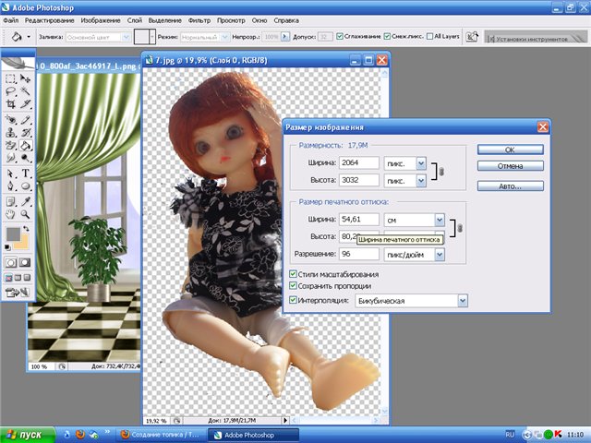591x443 pixels.
Task: Open the 'Изображение' menu
Action: pyautogui.click(x=107, y=19)
